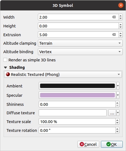Open Specular color dropdown arrow
This screenshot has height=151, width=126.
[118, 95]
